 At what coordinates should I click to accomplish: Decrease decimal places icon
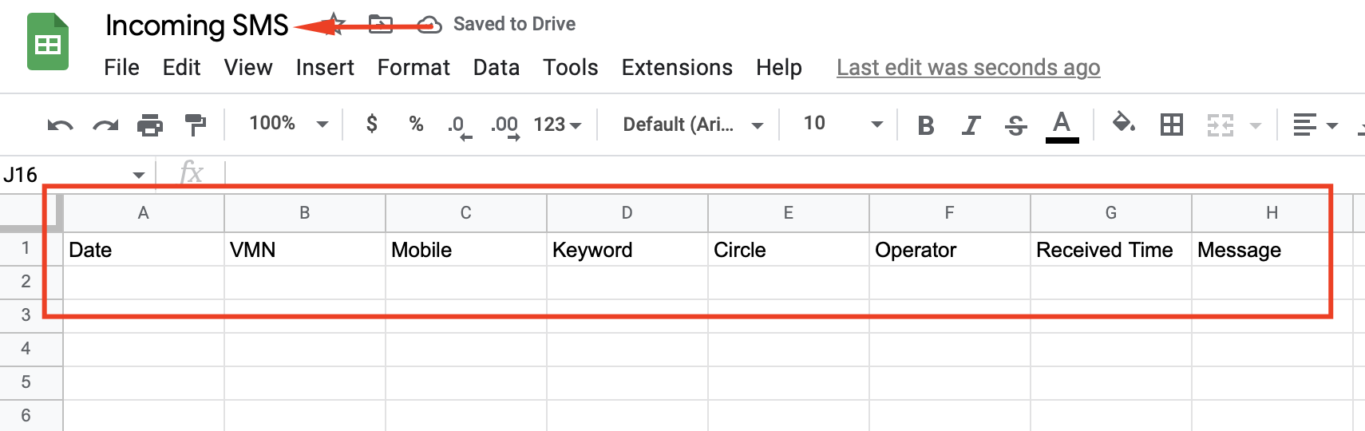460,126
